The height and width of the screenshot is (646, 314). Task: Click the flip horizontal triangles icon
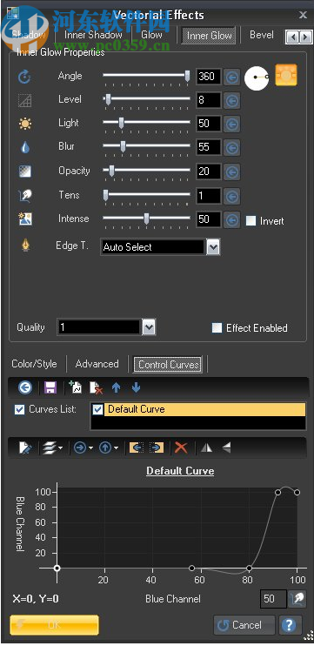pos(207,447)
